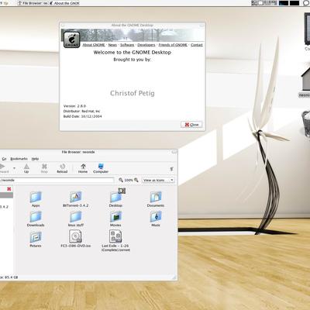Select the Apps folder
The height and width of the screenshot is (310, 310).
(36, 199)
